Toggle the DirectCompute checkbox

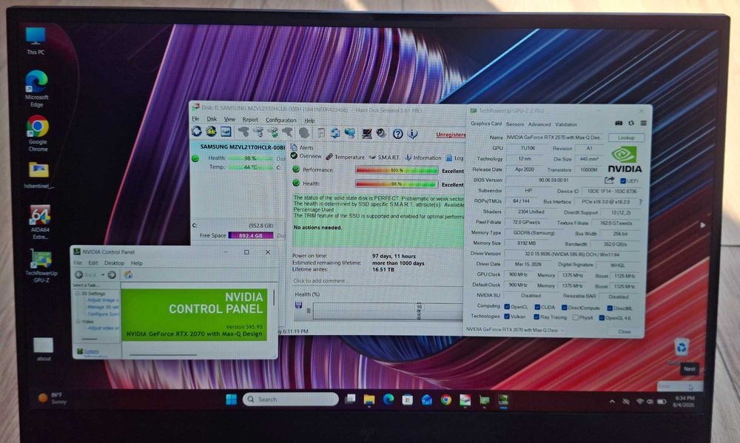click(x=564, y=308)
